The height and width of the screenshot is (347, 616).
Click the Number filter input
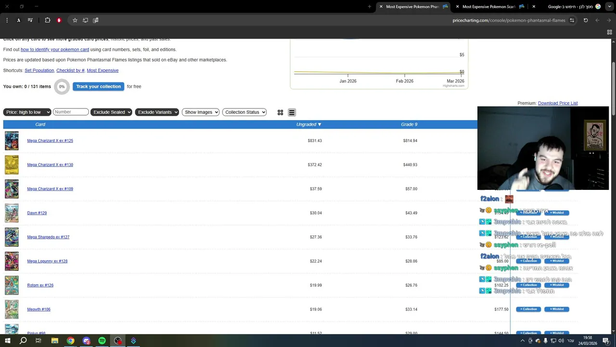71,112
